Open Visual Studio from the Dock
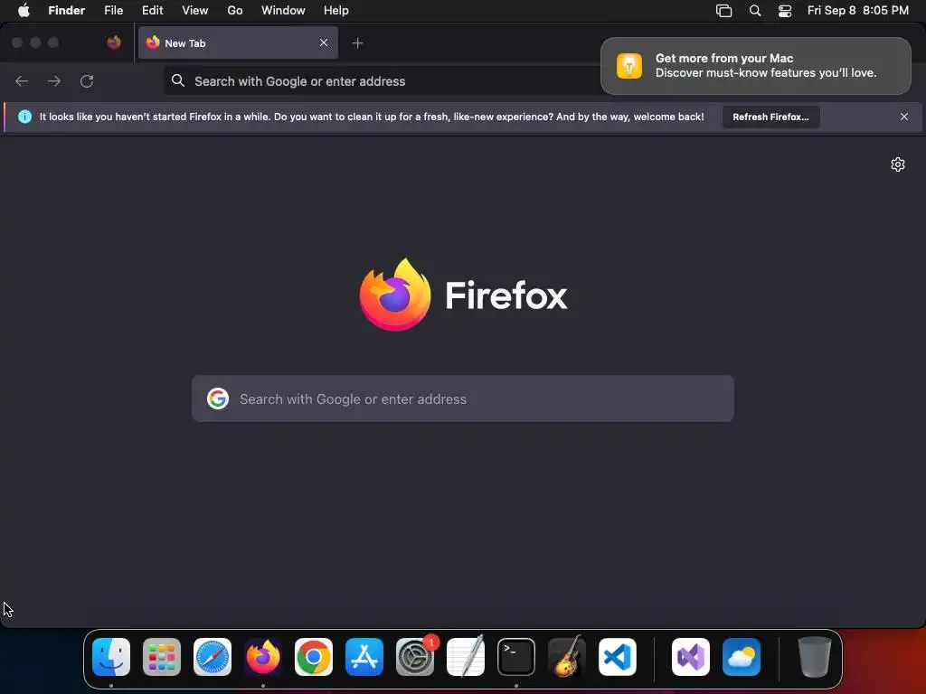Screen dimensions: 926x694 [691, 657]
